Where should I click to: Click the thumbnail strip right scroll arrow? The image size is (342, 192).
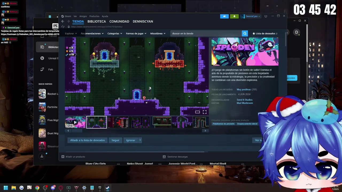[x=205, y=131]
